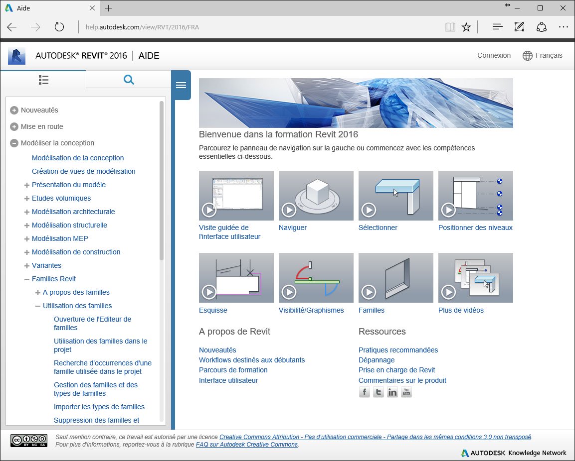Click the Facebook icon
The height and width of the screenshot is (461, 575).
[x=364, y=392]
